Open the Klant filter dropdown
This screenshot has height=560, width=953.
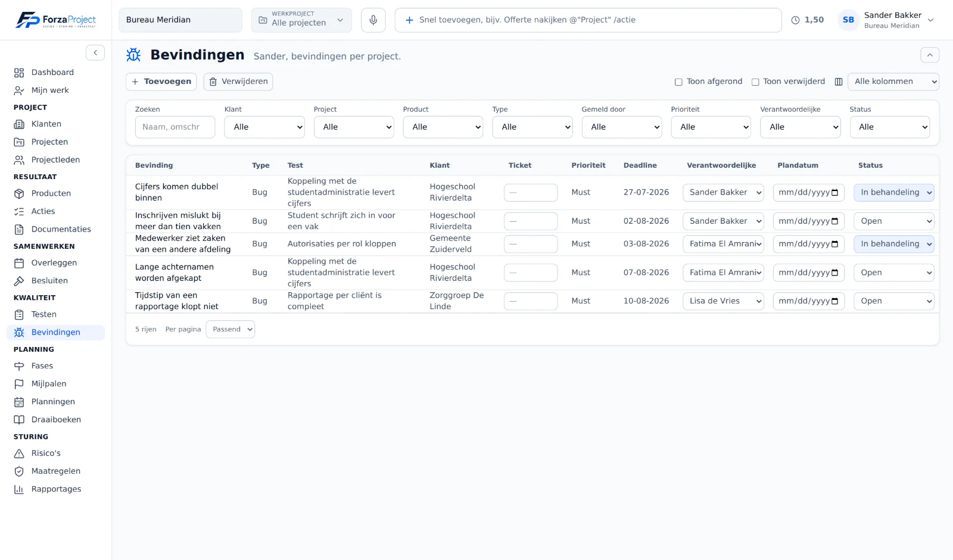pyautogui.click(x=264, y=127)
